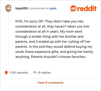Click the "commented on" gray text

coord(39,8)
